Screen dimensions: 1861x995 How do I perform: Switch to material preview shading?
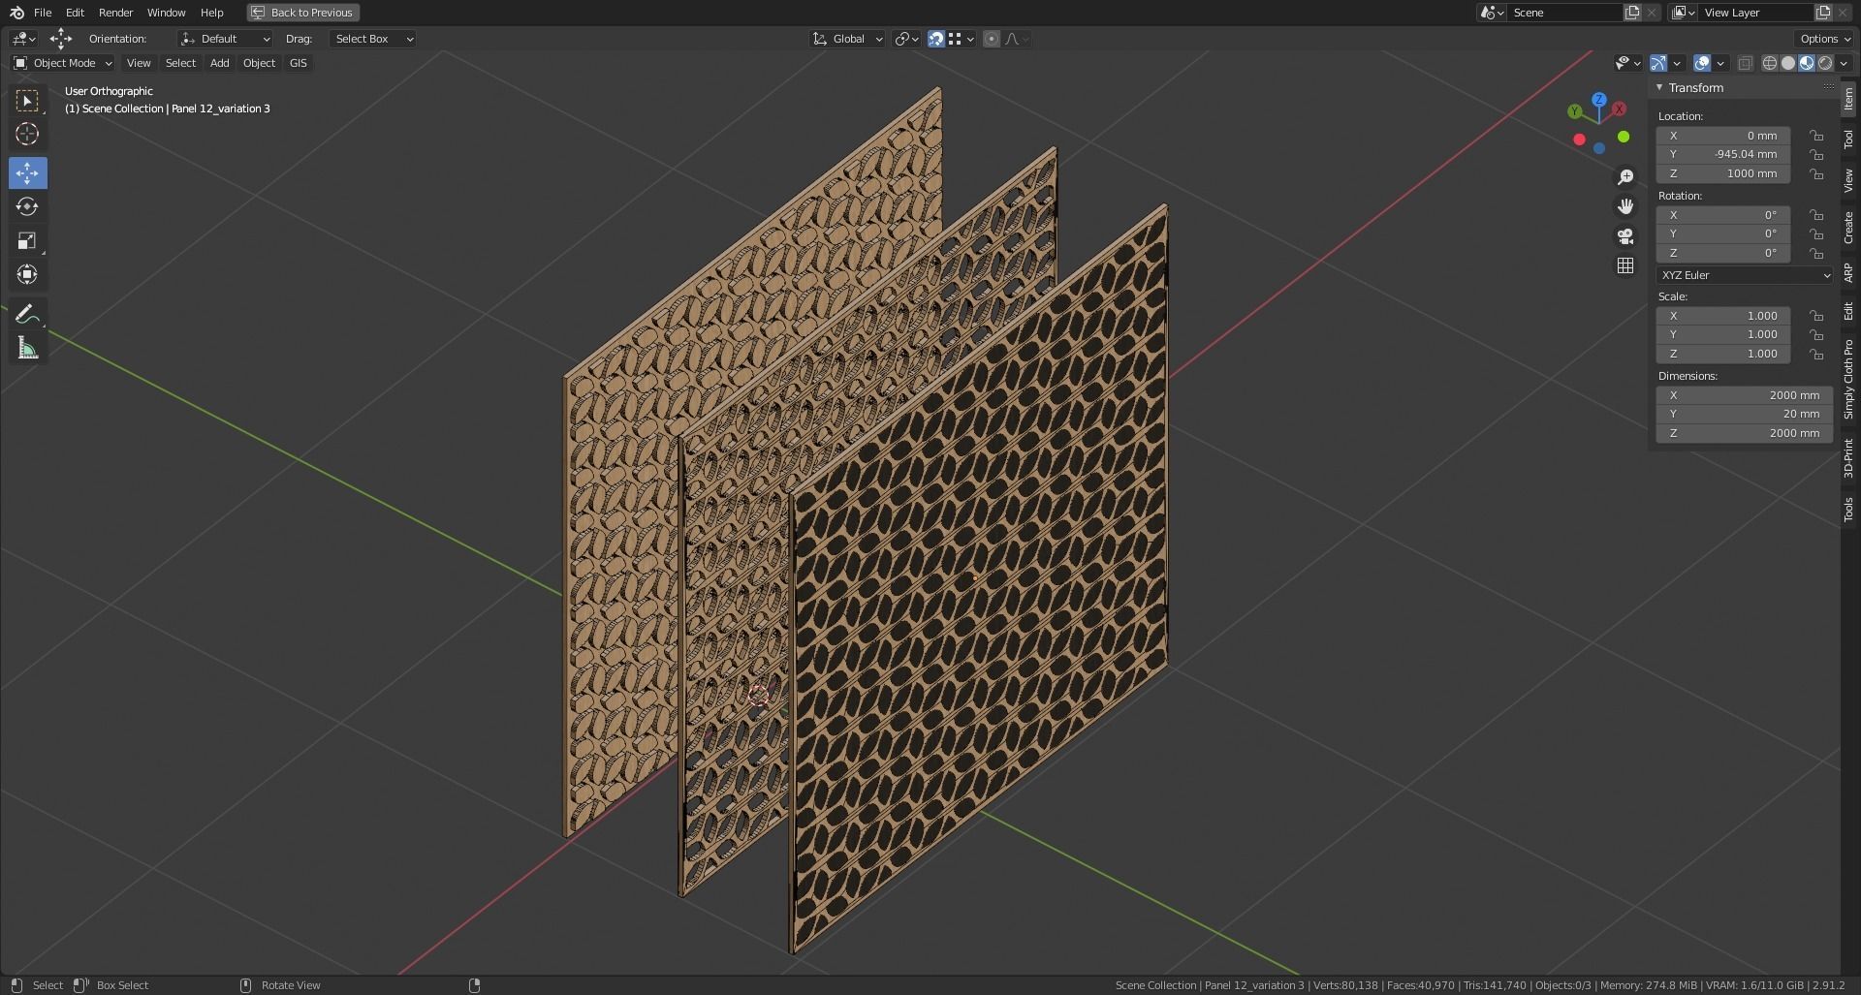(1807, 63)
